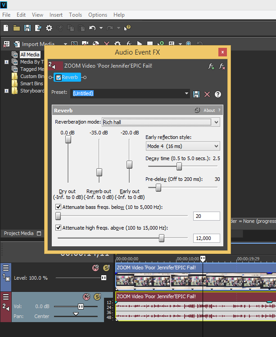
Task: Click the bass frequency field showing 20
Action: click(x=207, y=216)
